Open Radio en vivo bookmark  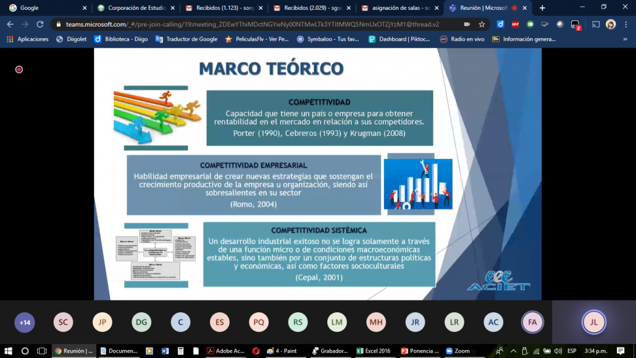click(x=462, y=39)
